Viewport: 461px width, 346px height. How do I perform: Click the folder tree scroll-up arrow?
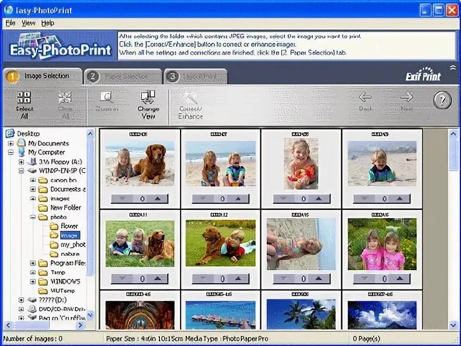tap(90, 134)
